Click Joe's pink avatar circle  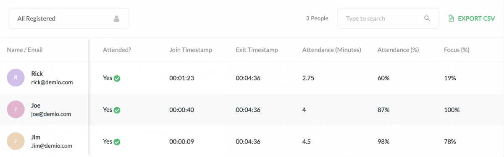pyautogui.click(x=16, y=109)
